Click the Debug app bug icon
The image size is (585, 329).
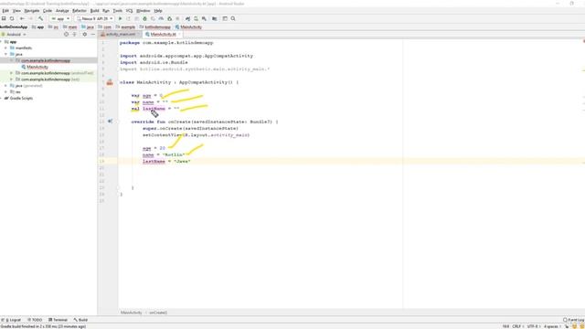(x=144, y=18)
